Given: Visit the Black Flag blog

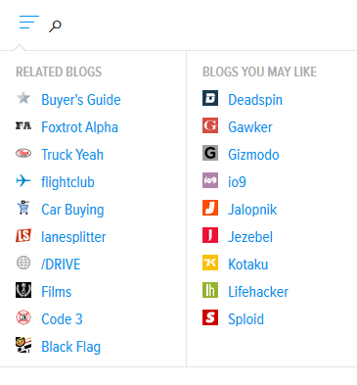Looking at the screenshot, I should [71, 347].
